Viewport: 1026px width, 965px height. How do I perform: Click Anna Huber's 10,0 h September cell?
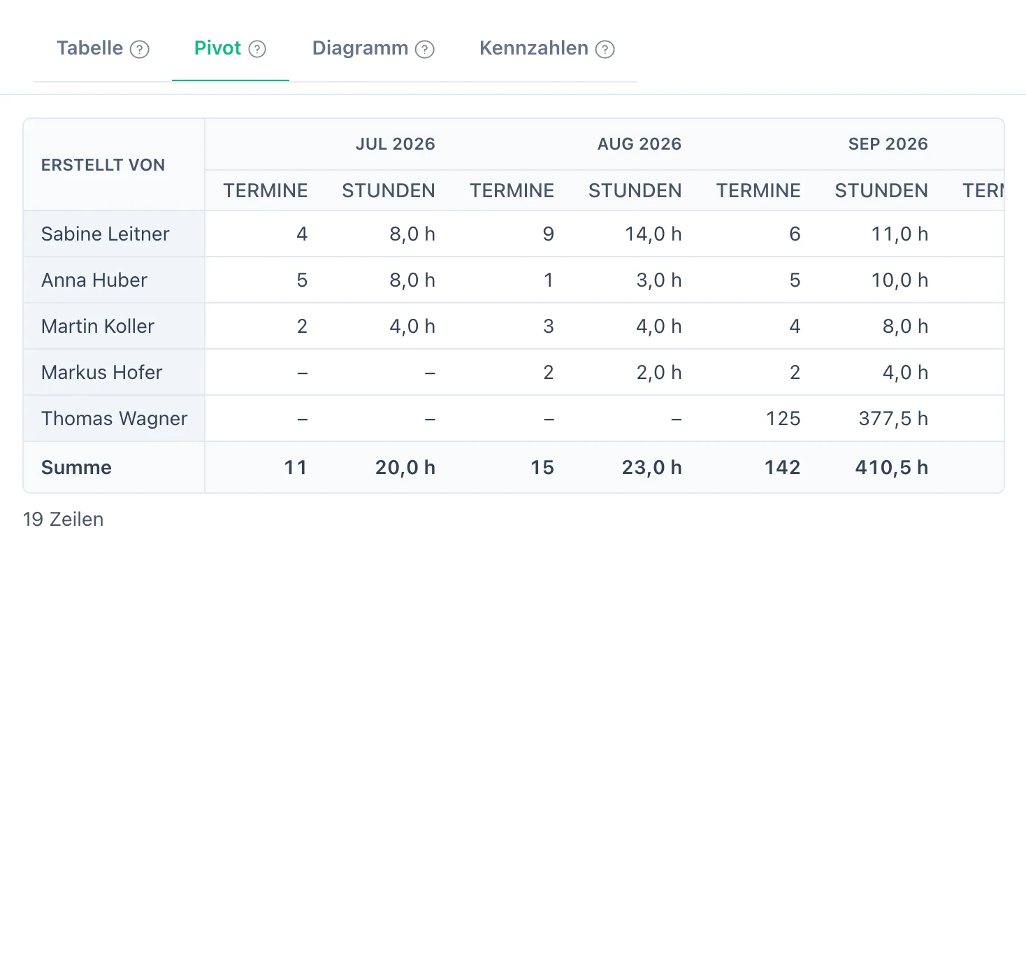tap(899, 280)
